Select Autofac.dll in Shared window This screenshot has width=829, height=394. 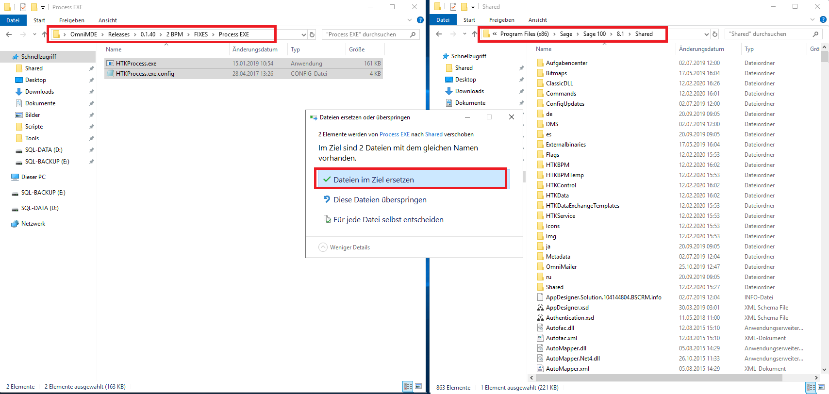[560, 328]
